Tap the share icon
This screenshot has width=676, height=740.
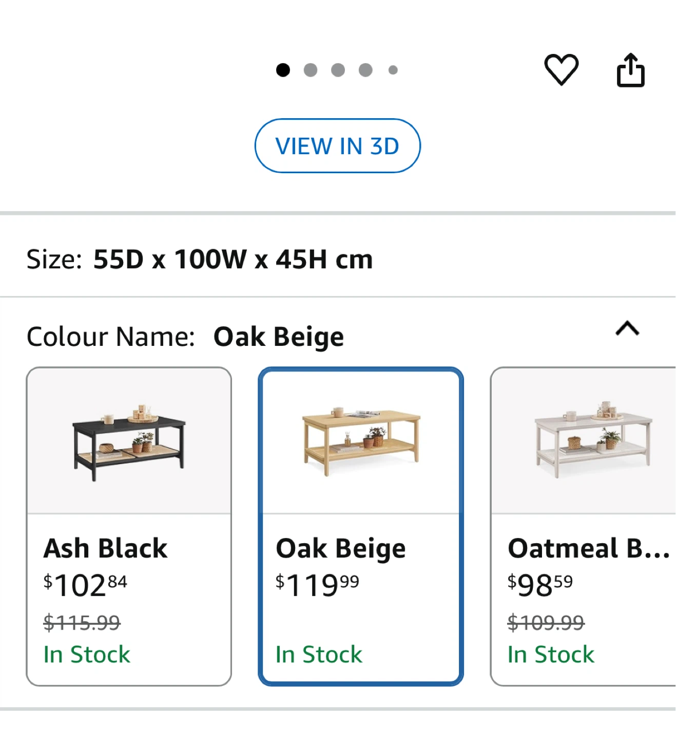630,70
